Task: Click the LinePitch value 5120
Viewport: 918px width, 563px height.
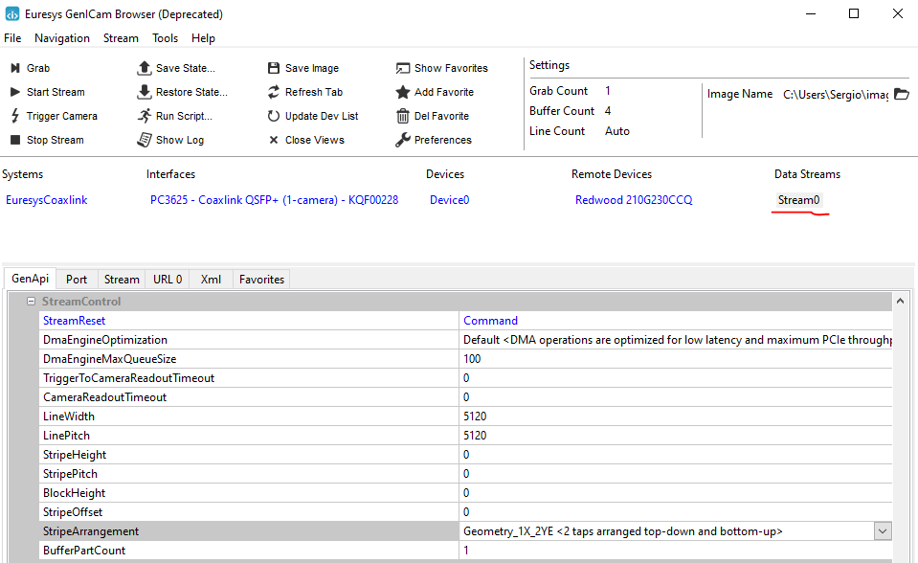Action: 475,436
